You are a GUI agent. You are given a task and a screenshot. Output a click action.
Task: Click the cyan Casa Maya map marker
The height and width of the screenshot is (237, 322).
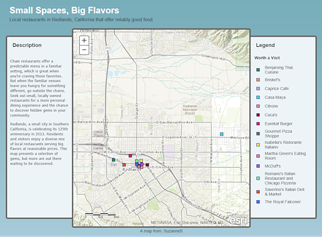(x=222, y=134)
